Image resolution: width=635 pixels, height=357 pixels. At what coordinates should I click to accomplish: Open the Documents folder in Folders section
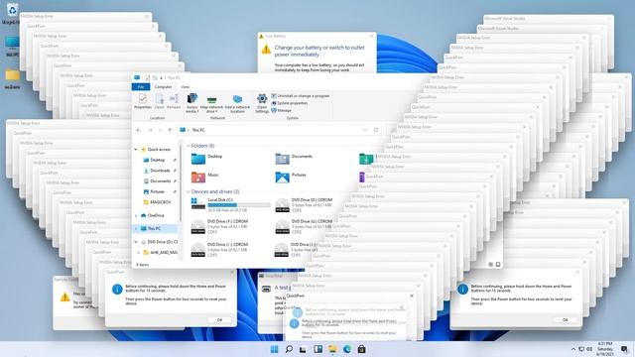[282, 159]
